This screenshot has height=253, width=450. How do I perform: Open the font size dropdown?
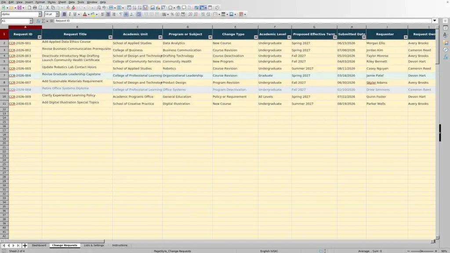pyautogui.click(x=57, y=14)
